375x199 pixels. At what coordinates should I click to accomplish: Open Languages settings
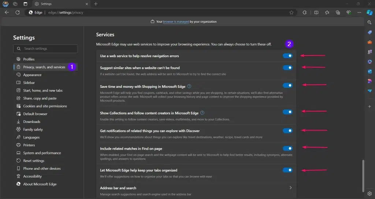point(45,137)
